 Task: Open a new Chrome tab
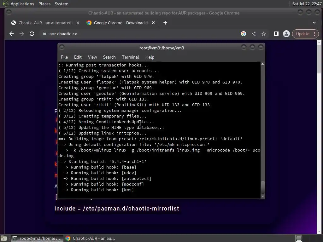[165, 23]
